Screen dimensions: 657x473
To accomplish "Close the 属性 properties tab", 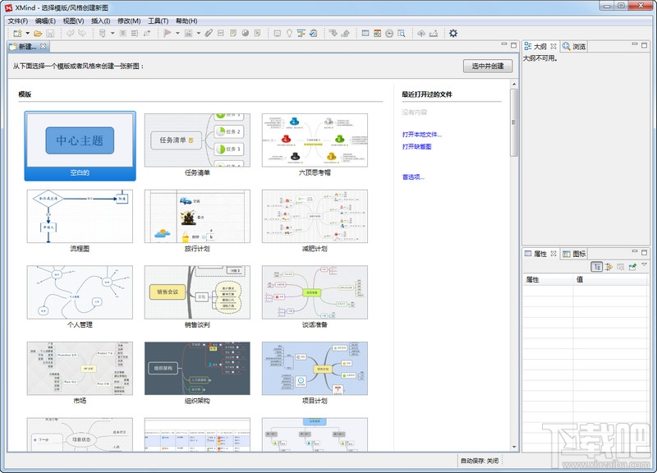I will pos(554,254).
